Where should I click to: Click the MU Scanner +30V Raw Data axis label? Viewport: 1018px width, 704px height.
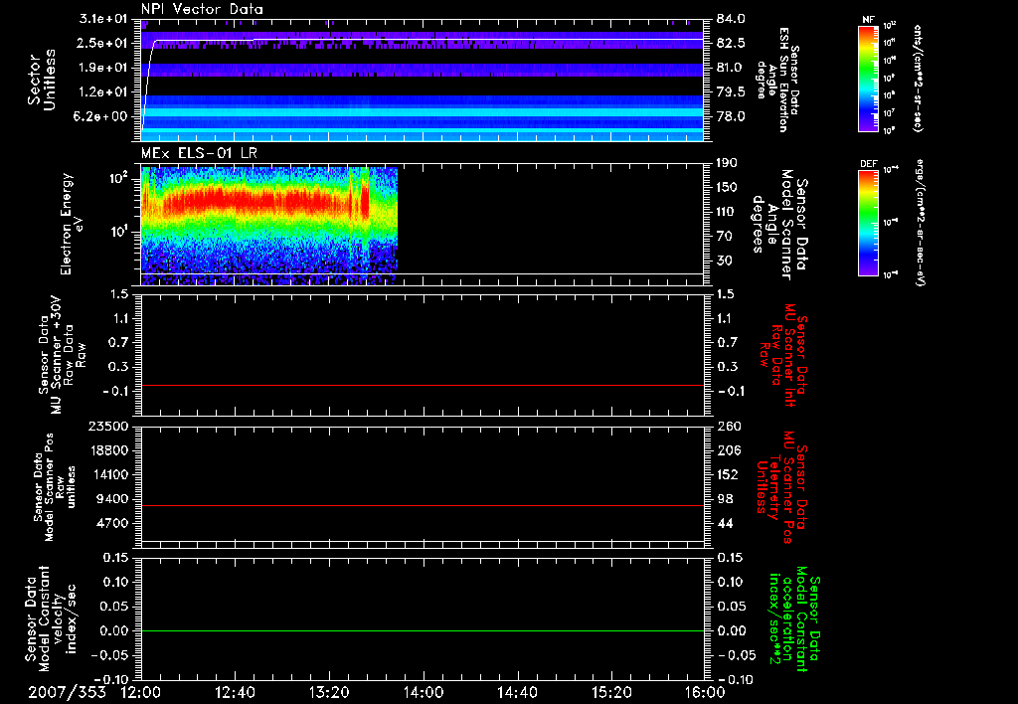click(x=62, y=355)
